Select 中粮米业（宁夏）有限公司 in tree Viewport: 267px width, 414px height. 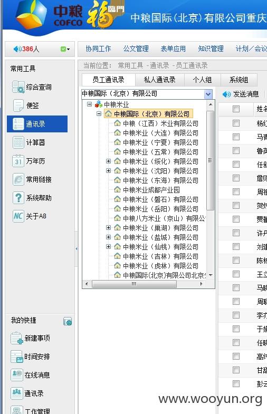(160, 142)
